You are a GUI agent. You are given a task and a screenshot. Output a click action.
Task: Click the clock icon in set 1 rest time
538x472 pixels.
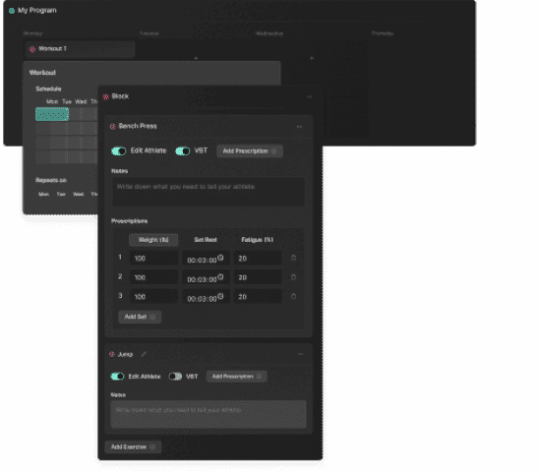(220, 258)
